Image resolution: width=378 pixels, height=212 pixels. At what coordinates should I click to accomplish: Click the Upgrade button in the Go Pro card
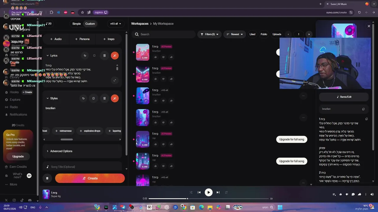[x=18, y=156]
